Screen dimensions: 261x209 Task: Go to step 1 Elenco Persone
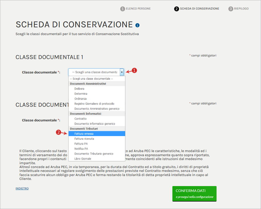pyautogui.click(x=135, y=9)
